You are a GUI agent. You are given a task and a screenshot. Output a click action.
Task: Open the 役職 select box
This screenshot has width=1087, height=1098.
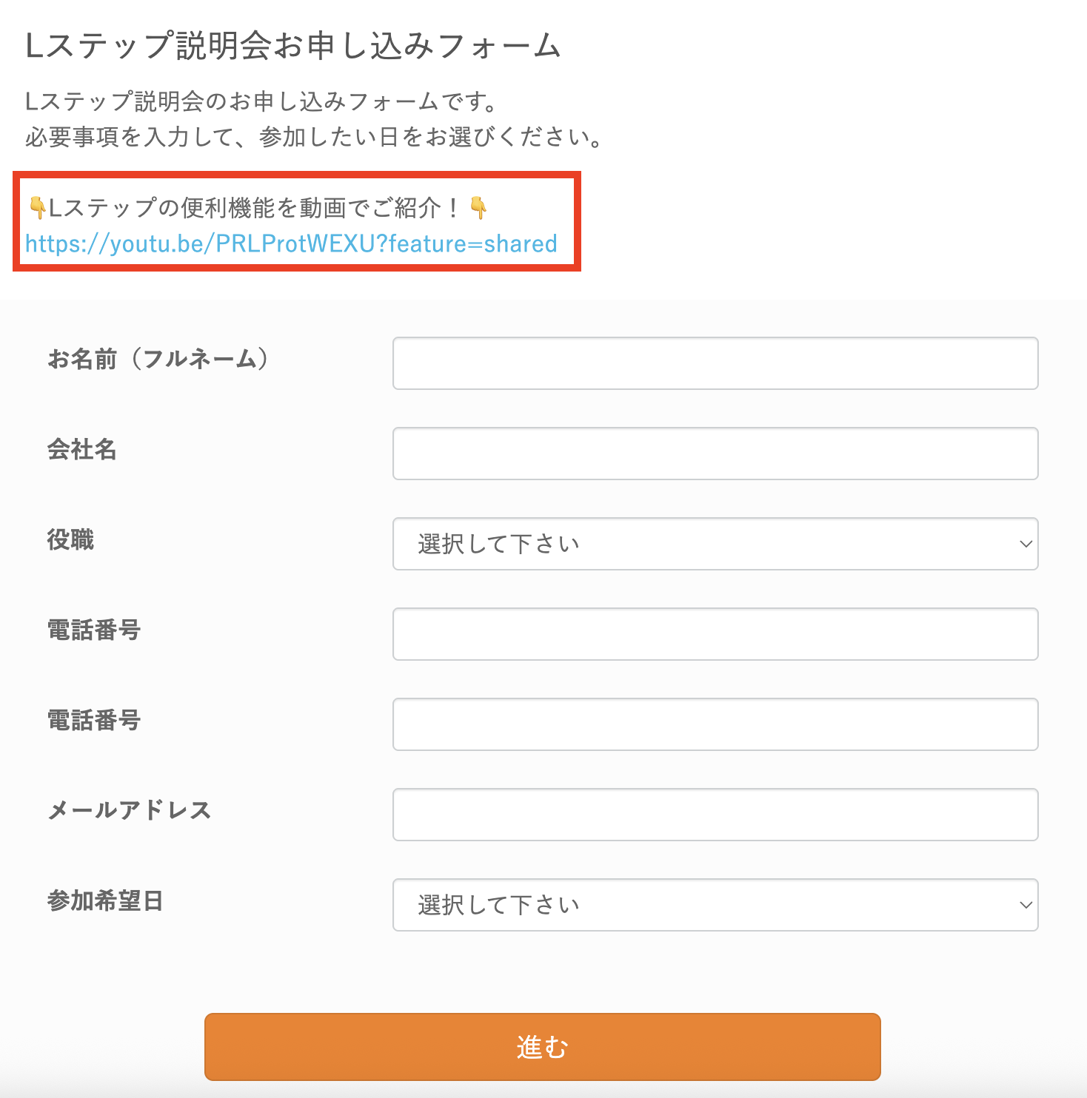tap(715, 544)
